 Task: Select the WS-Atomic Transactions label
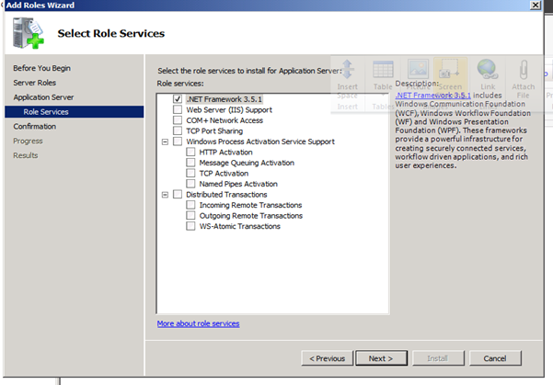[x=240, y=226]
